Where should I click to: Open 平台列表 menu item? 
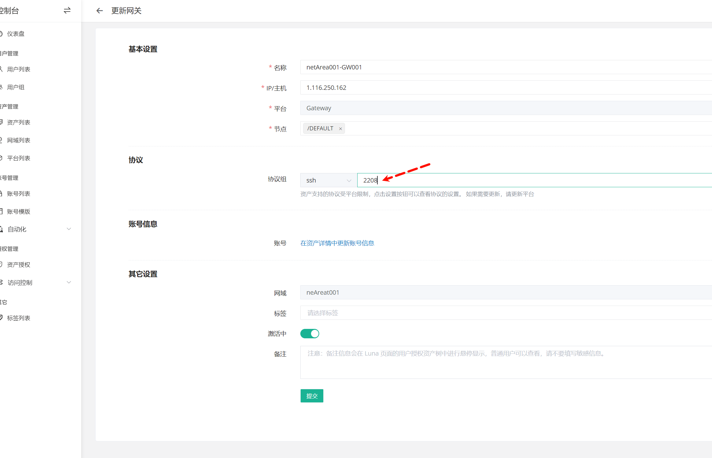click(19, 158)
